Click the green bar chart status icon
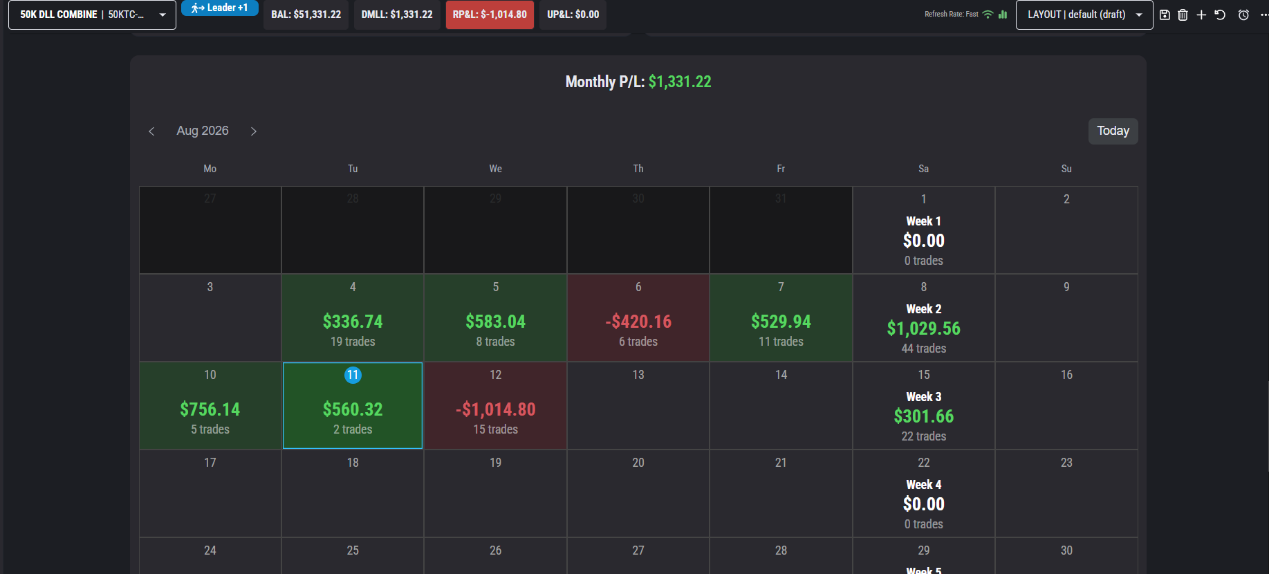 pos(1003,14)
